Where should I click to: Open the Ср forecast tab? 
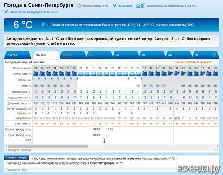tap(179, 55)
